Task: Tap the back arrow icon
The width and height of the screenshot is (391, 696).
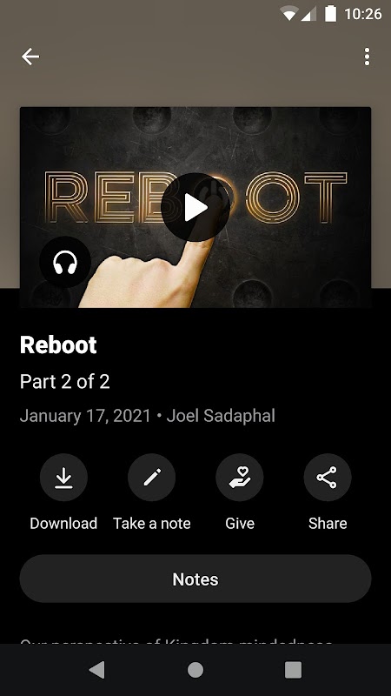Action: (x=30, y=57)
